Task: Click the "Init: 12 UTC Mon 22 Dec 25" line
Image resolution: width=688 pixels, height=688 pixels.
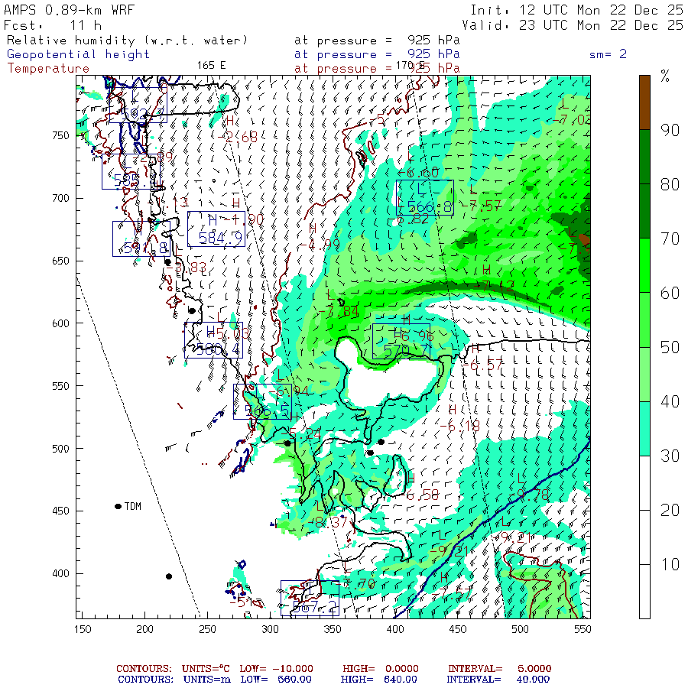Action: [x=576, y=10]
